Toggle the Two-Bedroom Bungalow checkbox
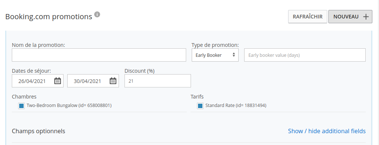The height and width of the screenshot is (145, 379). [x=21, y=106]
